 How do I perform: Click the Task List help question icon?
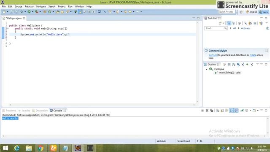point(267,28)
